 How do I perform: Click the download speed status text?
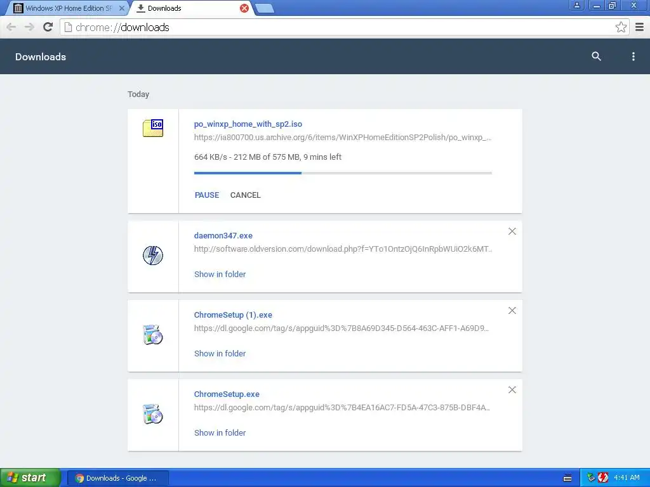tap(268, 157)
